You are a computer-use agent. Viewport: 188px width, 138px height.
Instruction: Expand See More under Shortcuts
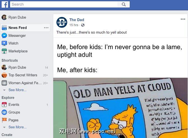(17, 90)
